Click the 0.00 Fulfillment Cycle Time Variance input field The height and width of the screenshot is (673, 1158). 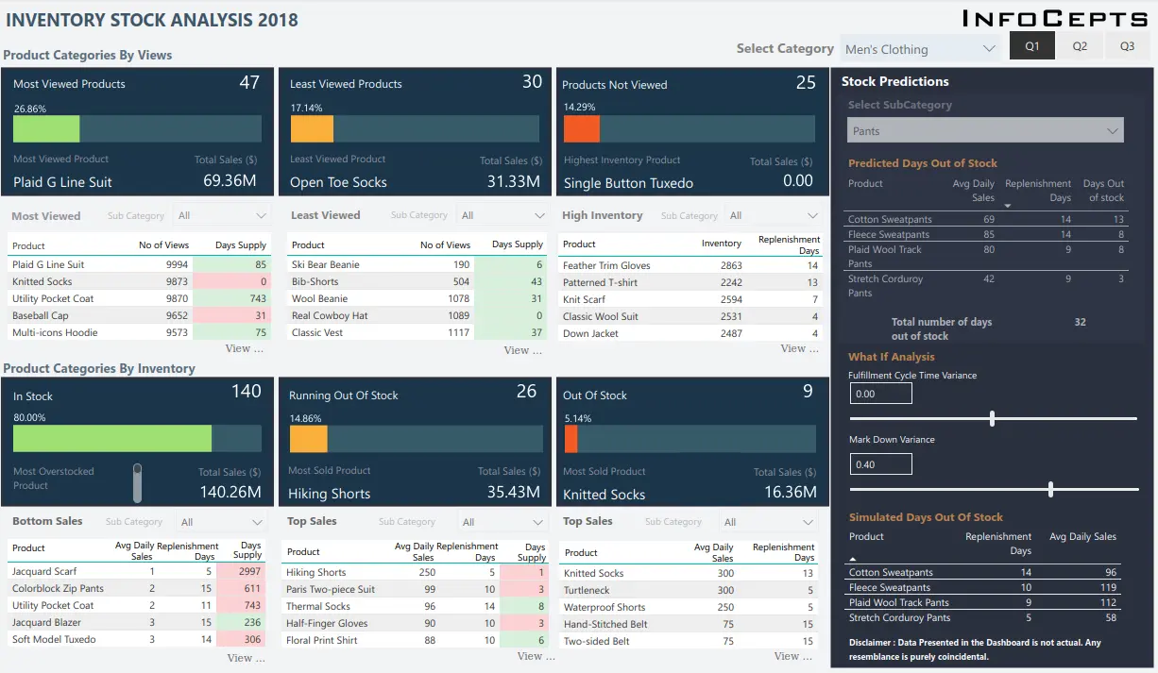(x=880, y=395)
